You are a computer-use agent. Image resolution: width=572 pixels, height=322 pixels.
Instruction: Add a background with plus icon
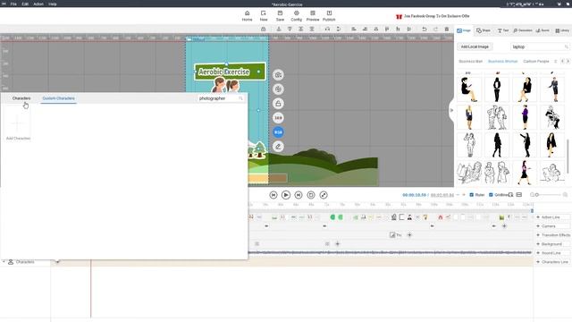pos(338,244)
